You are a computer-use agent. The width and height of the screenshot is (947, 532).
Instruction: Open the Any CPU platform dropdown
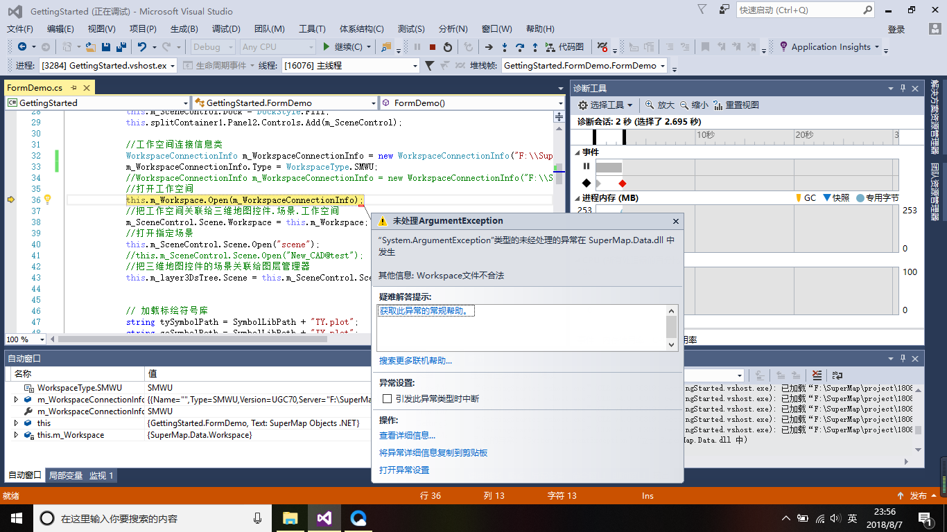click(277, 47)
